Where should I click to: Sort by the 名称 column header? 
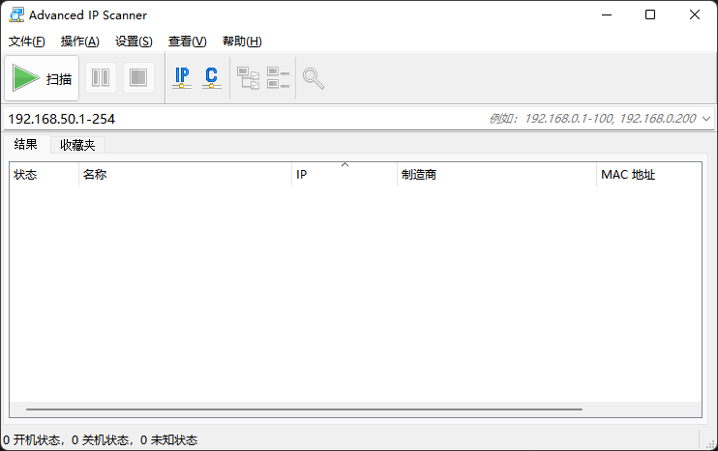tap(185, 175)
